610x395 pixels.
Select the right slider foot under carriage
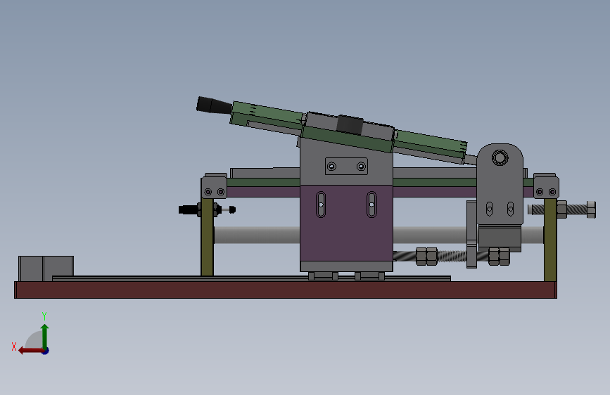coord(369,276)
